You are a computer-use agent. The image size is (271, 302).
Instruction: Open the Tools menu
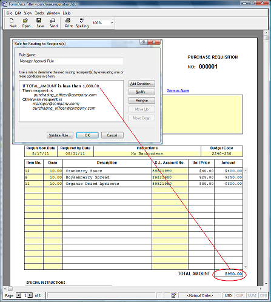pyautogui.click(x=39, y=13)
